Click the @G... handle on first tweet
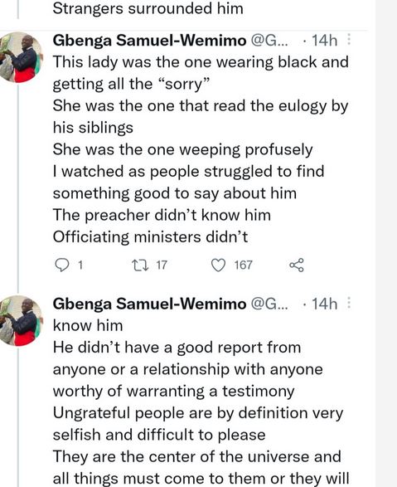Screen dimensions: 397x487 (269, 41)
